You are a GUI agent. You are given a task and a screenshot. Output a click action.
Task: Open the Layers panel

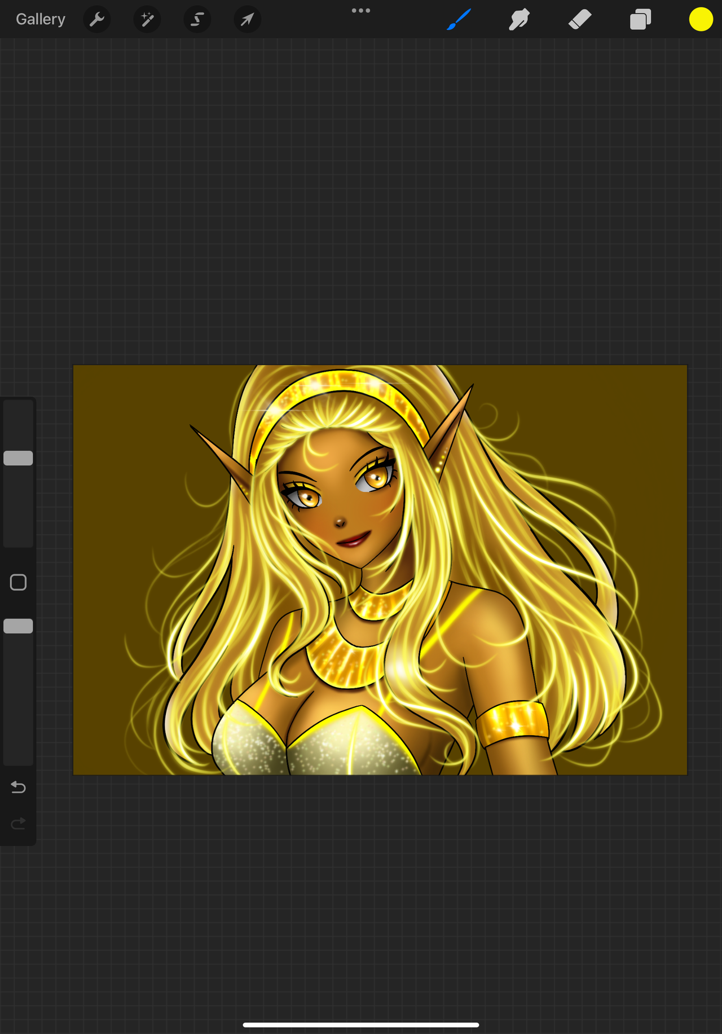pos(640,19)
